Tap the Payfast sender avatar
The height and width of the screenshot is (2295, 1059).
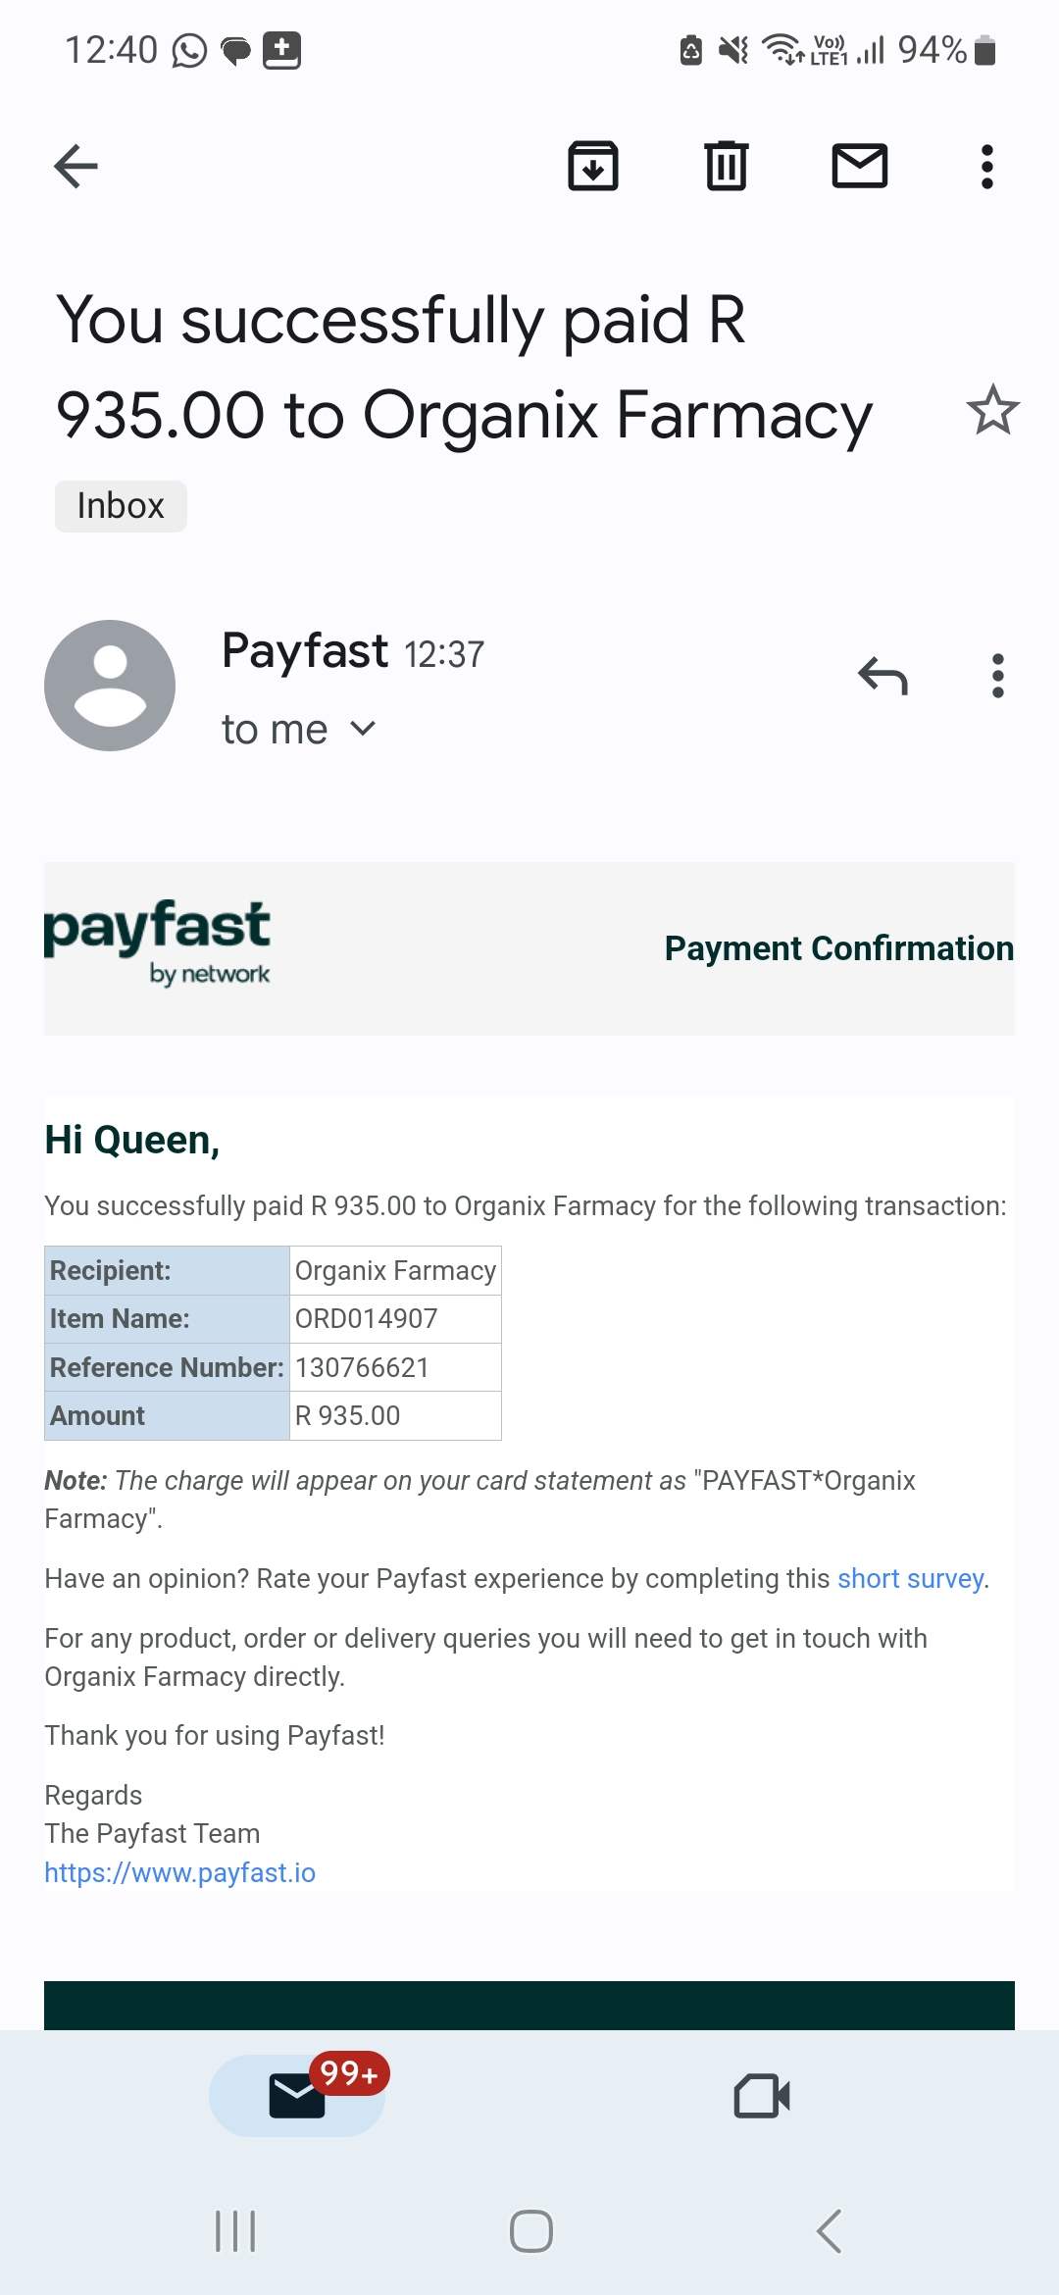pos(110,686)
